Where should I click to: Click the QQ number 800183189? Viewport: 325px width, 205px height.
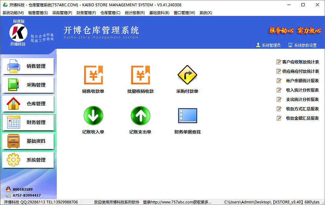(x=23, y=189)
